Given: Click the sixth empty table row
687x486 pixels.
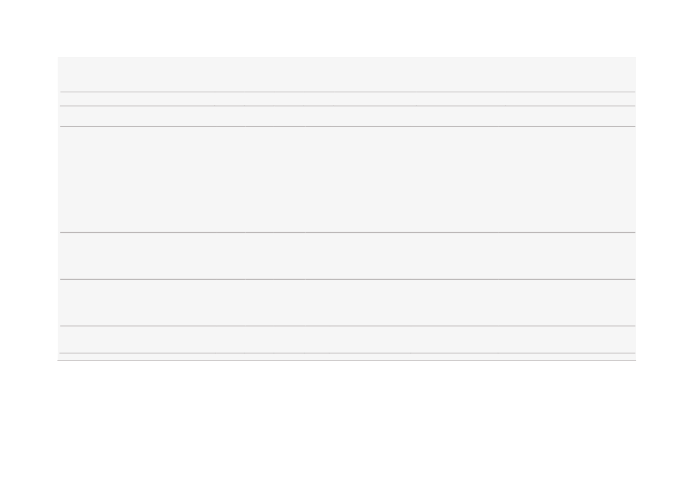Looking at the screenshot, I should [x=348, y=303].
